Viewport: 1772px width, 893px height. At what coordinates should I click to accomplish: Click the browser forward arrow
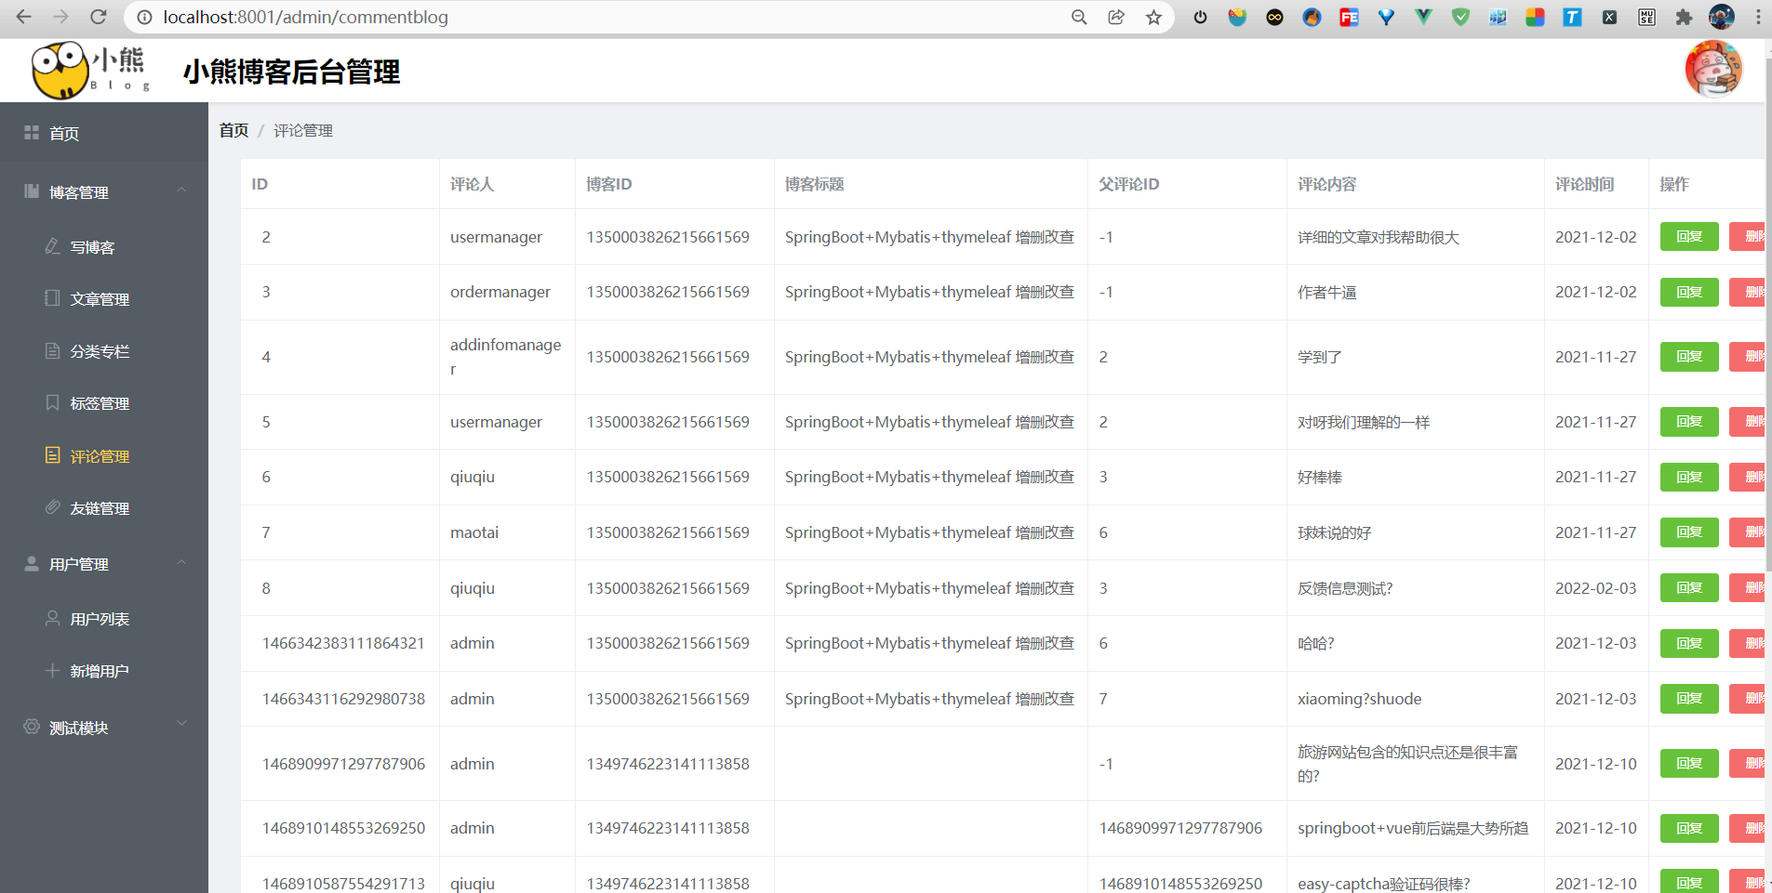61,17
